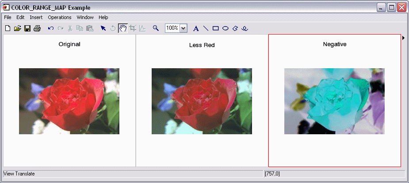Click the Copy icon
The height and width of the screenshot is (183, 409).
pos(80,28)
